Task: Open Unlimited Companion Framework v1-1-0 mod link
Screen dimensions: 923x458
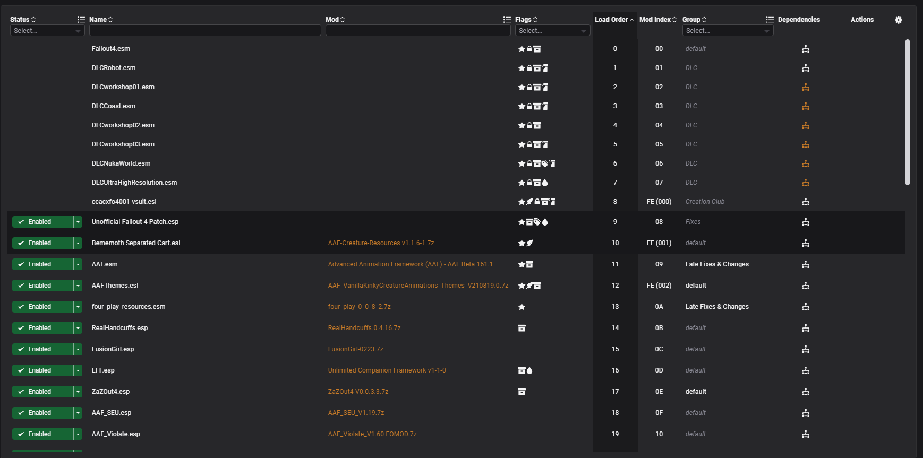Action: point(387,370)
